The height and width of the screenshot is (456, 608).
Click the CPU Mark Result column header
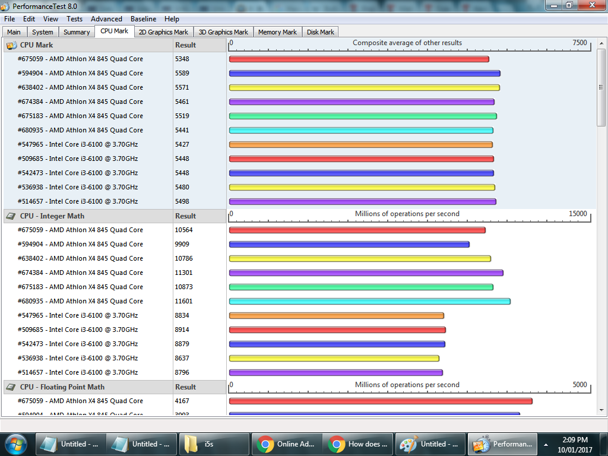click(199, 45)
